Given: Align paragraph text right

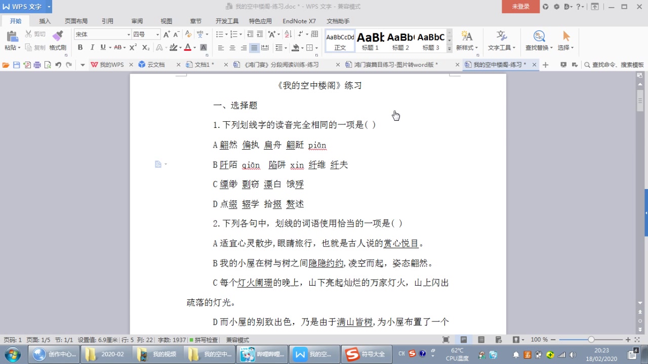Looking at the screenshot, I should pos(244,48).
